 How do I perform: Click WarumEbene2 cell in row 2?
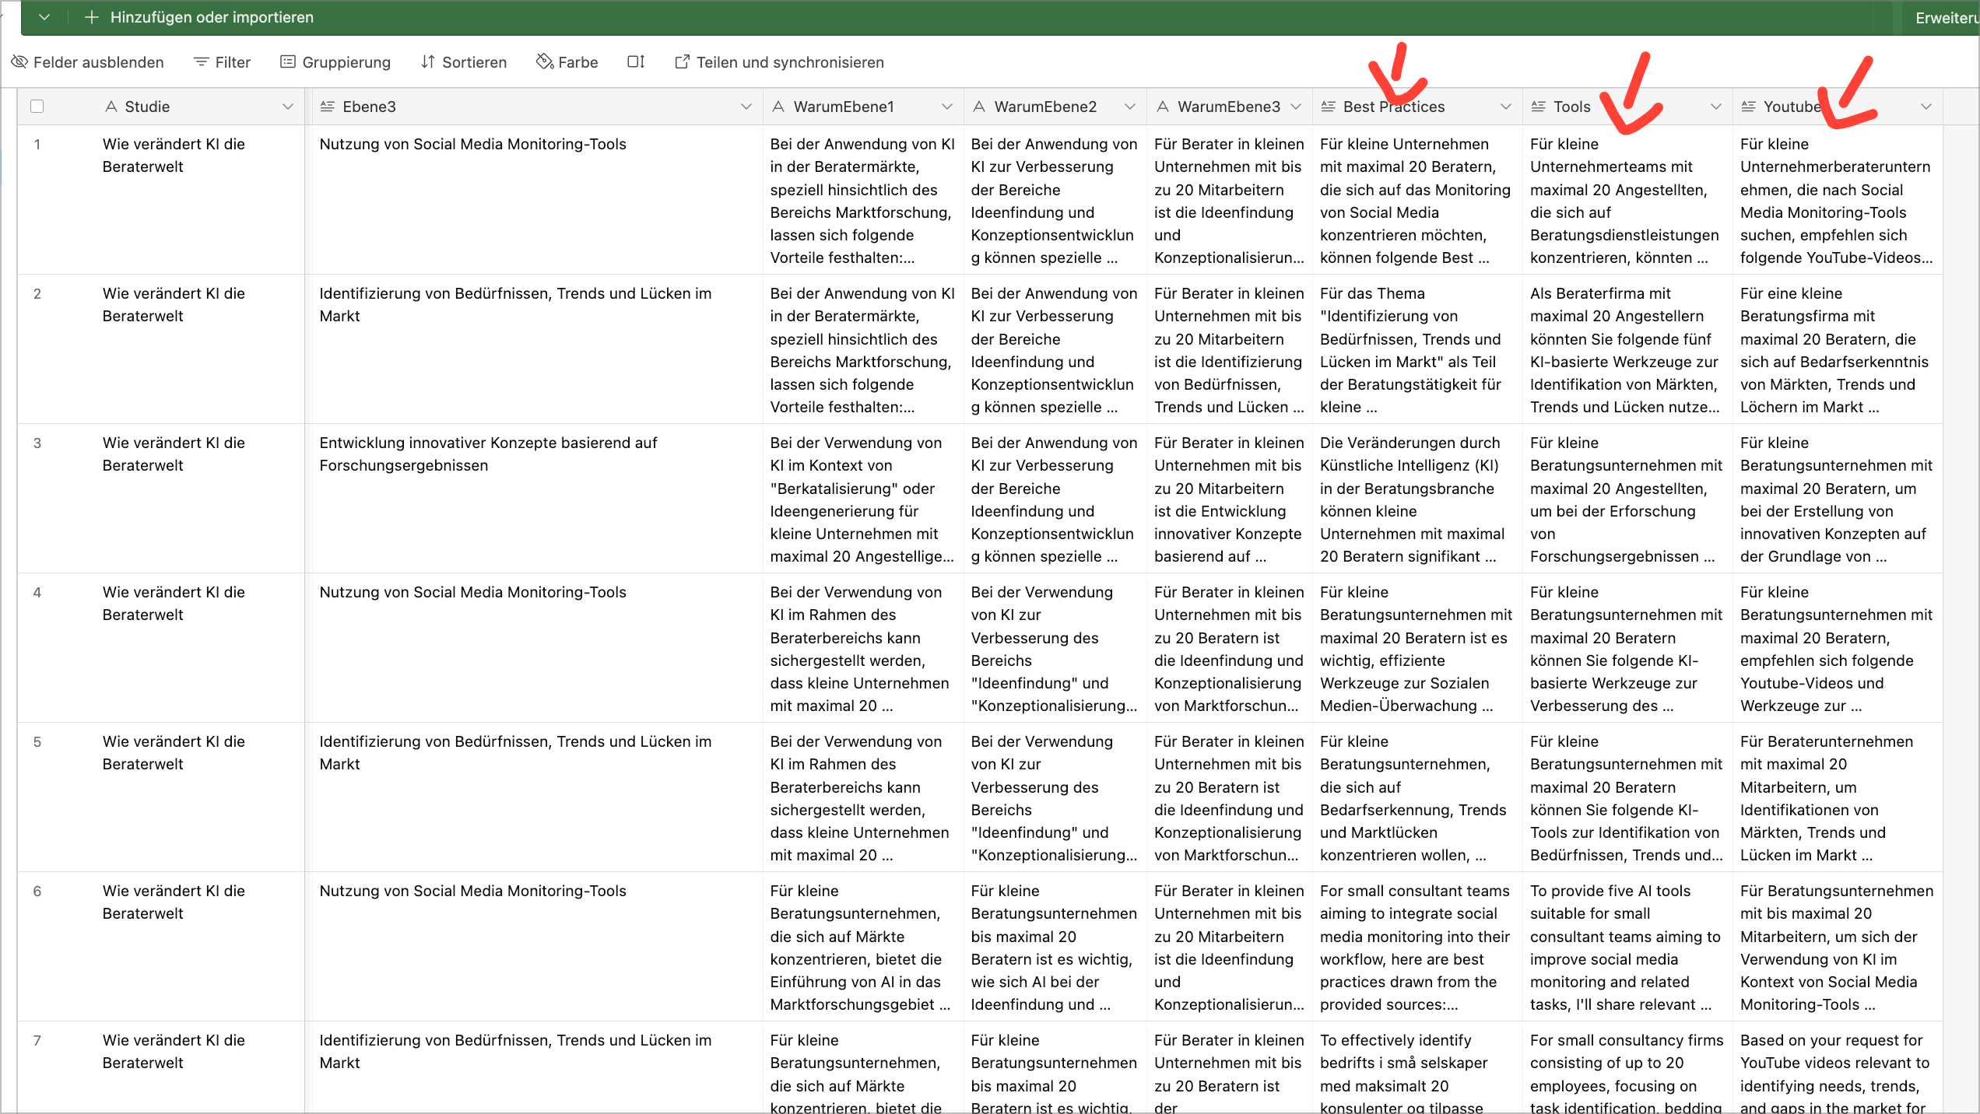[x=1055, y=349]
